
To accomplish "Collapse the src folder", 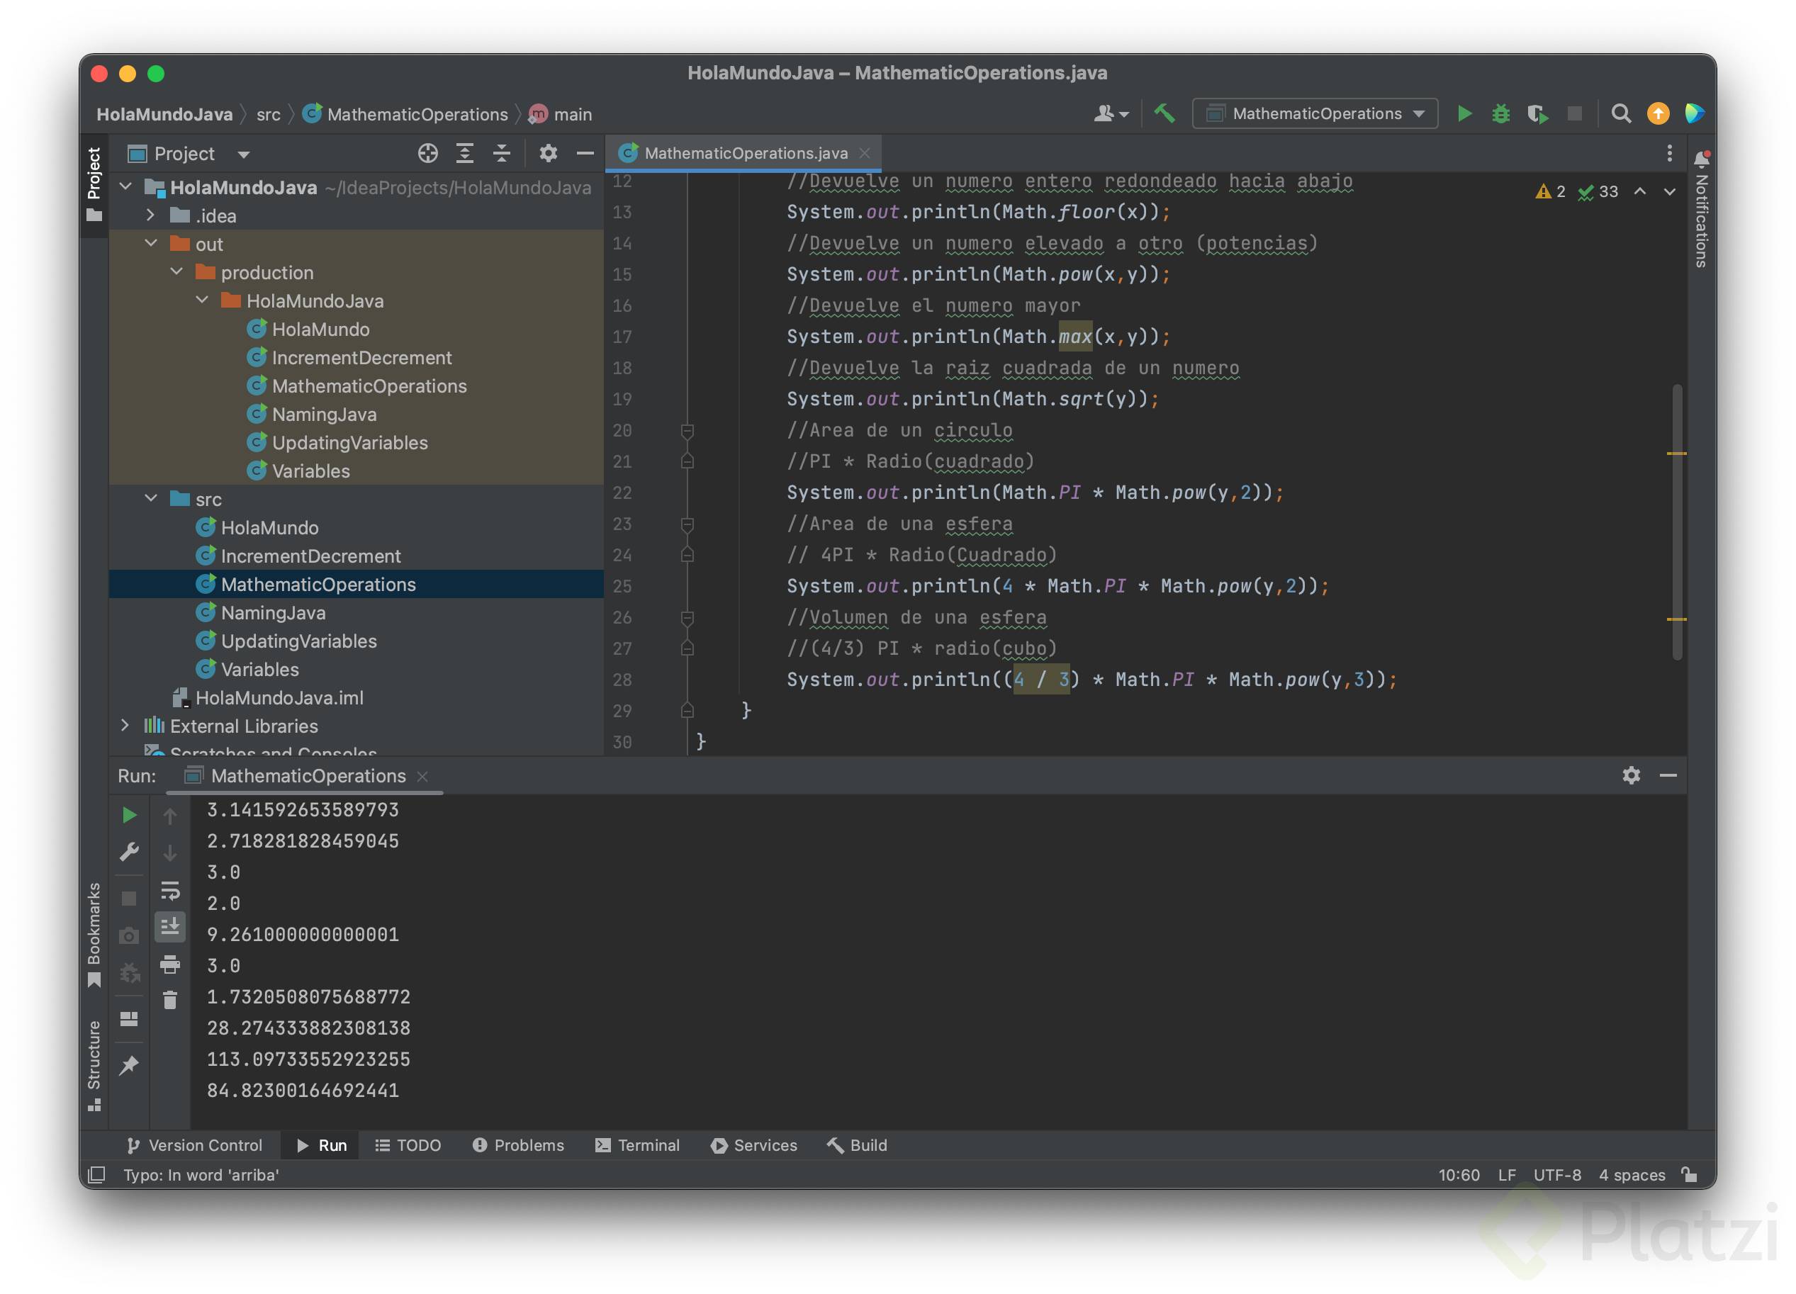I will (x=150, y=499).
